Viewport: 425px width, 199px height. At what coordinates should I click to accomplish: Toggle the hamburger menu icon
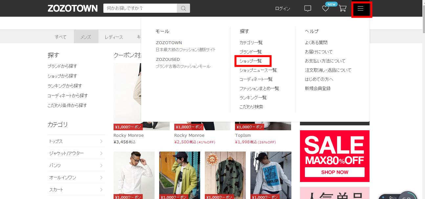click(360, 9)
